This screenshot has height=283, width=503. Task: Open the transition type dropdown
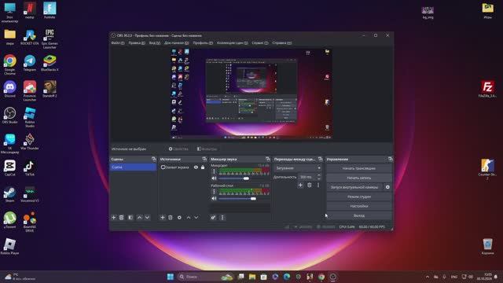tap(298, 167)
